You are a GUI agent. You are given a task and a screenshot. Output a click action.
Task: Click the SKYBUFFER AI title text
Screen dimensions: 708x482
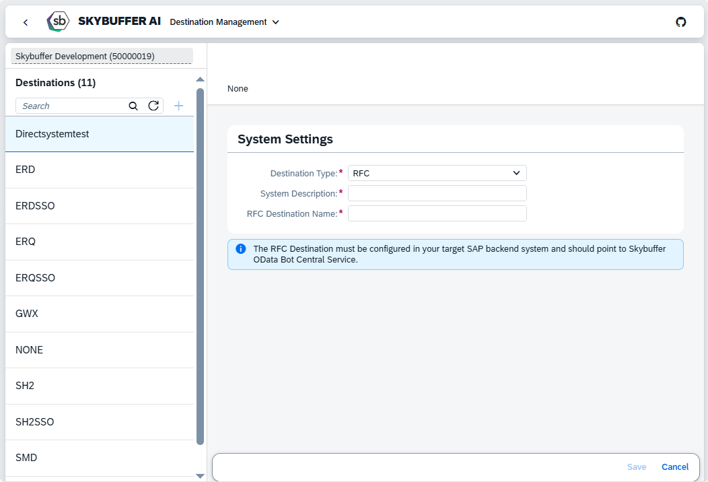(119, 22)
